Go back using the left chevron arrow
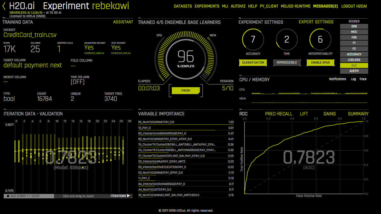This screenshot has height=214, width=381. pyautogui.click(x=4, y=6)
